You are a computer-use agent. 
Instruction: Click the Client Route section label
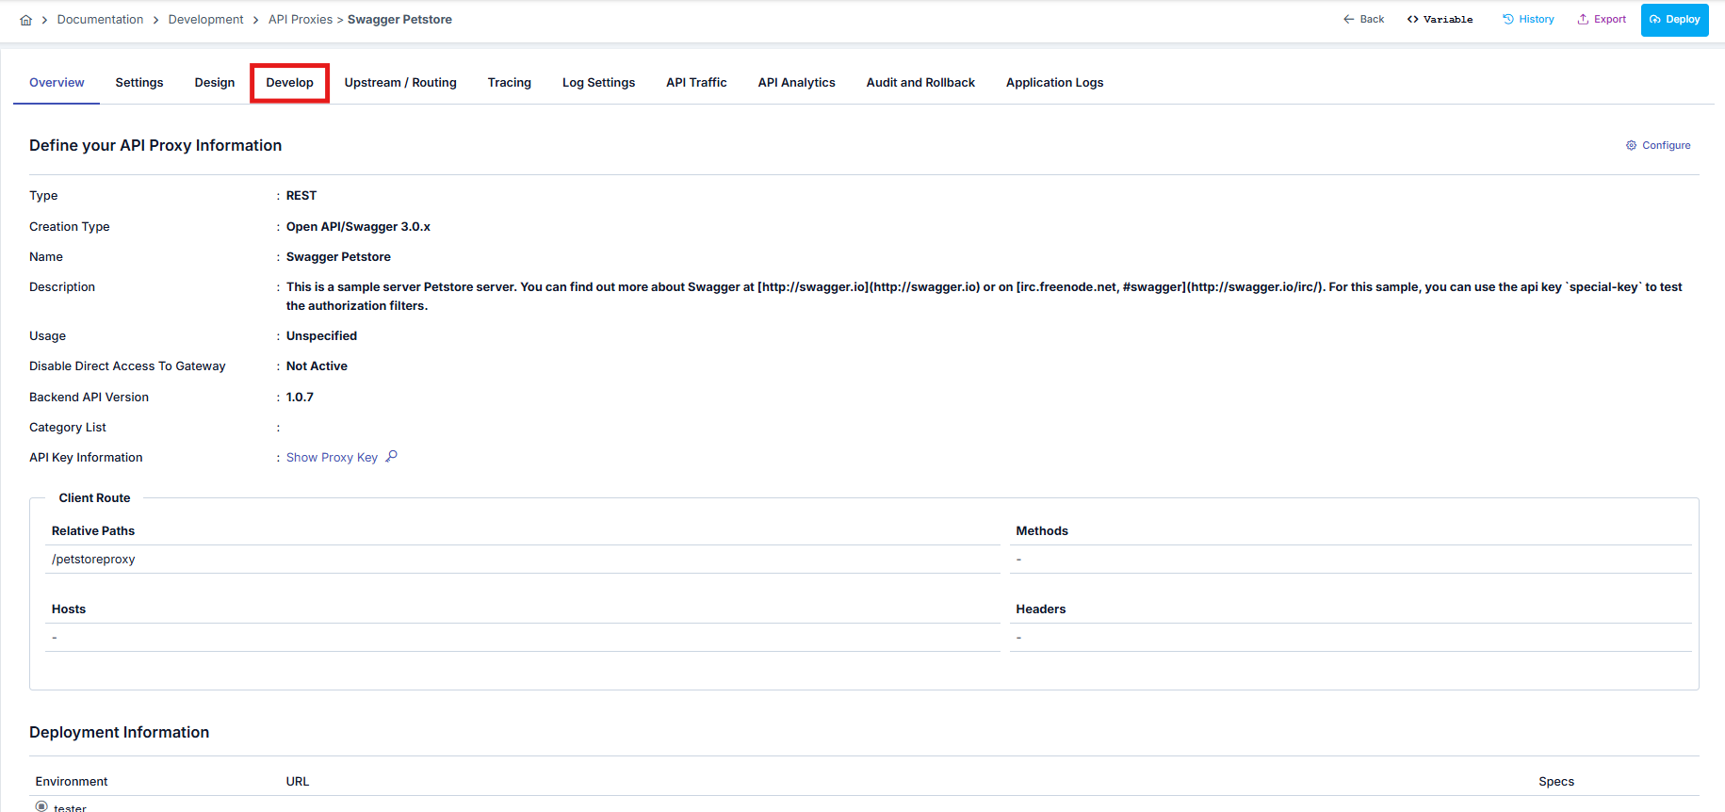click(94, 498)
